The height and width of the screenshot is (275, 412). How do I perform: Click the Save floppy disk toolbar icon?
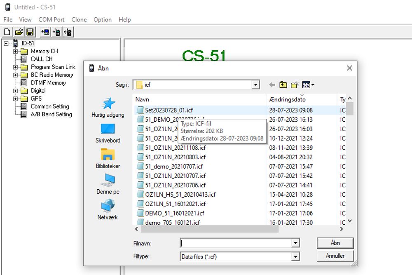coord(30,32)
